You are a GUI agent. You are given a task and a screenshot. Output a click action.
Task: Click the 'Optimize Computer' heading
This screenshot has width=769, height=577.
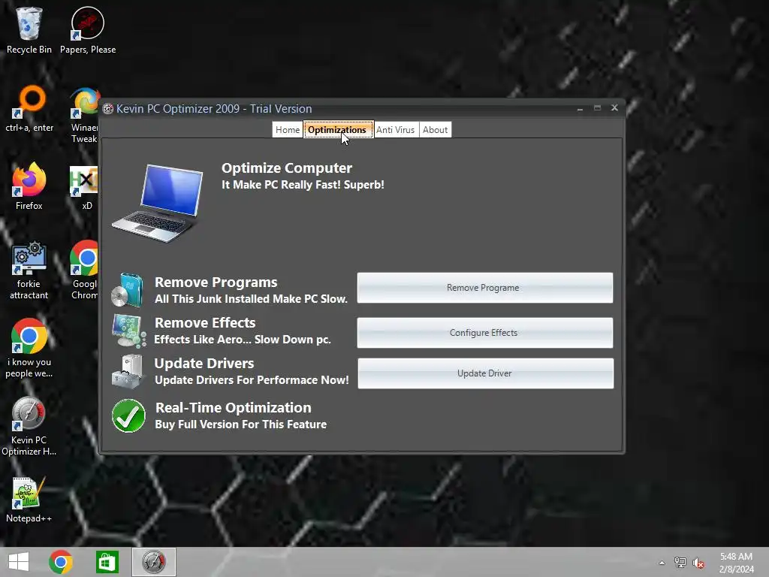pos(287,168)
